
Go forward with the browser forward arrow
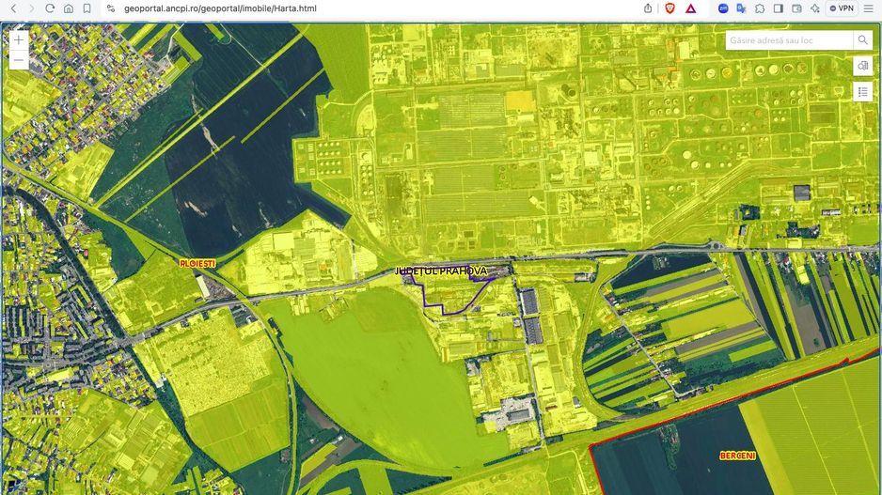click(x=32, y=8)
